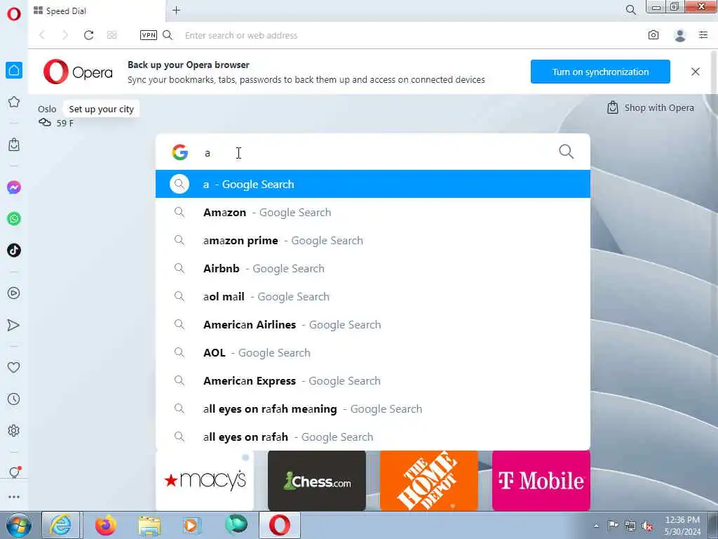Open the Action Center flag icon in system tray

point(613,526)
